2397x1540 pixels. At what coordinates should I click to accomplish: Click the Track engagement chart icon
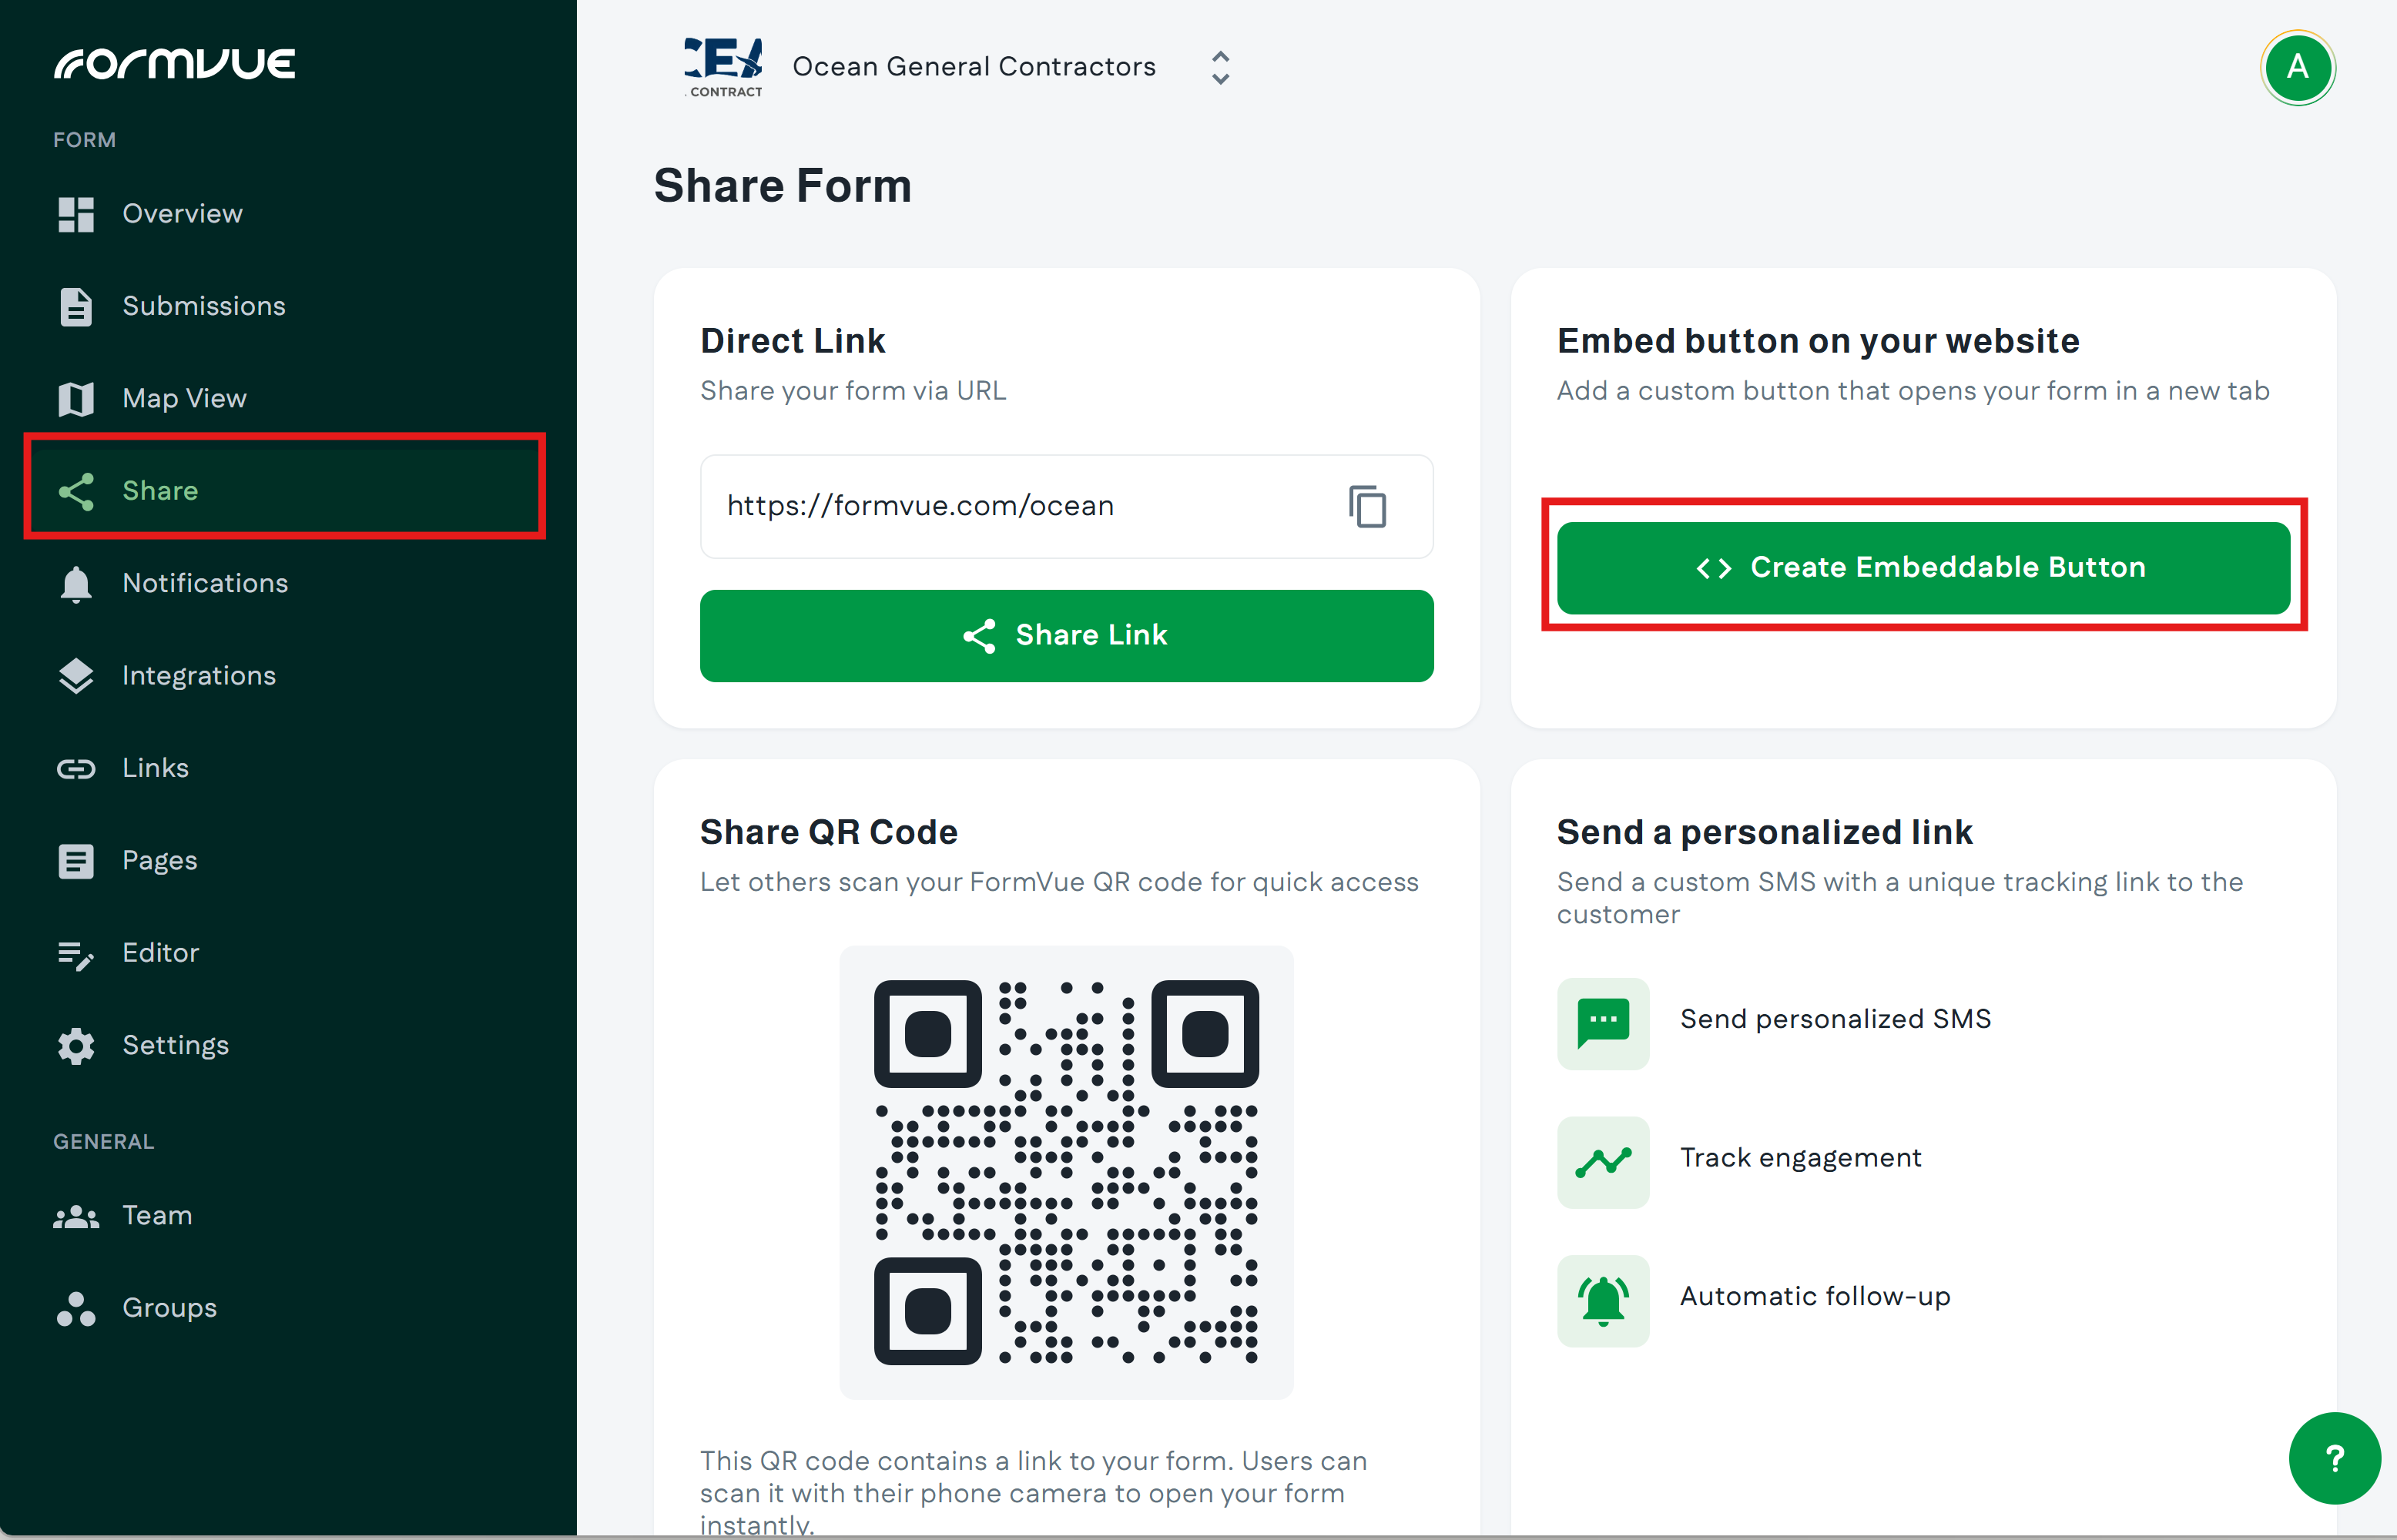click(1602, 1161)
